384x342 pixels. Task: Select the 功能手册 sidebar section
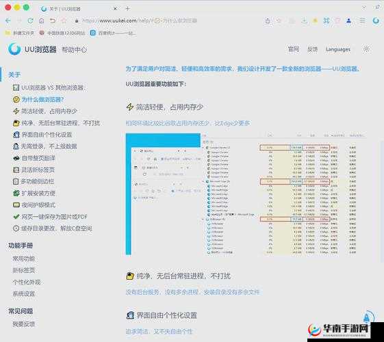(21, 246)
